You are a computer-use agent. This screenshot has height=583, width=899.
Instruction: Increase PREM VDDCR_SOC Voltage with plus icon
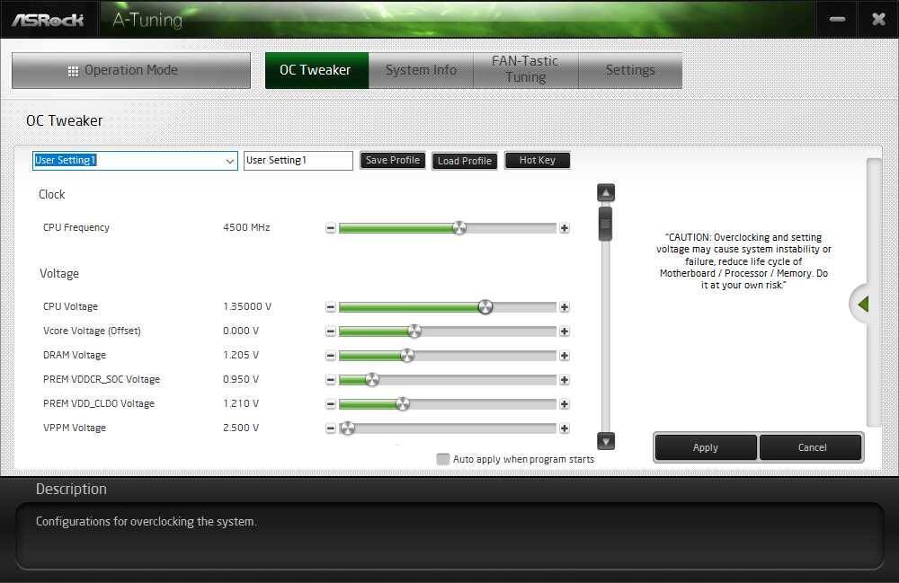pos(565,380)
